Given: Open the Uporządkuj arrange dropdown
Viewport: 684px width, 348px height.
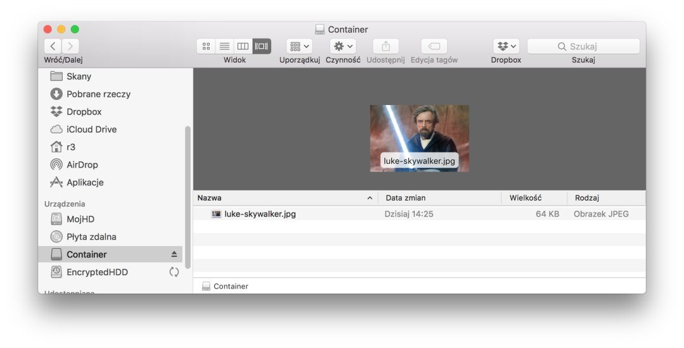Looking at the screenshot, I should point(299,46).
